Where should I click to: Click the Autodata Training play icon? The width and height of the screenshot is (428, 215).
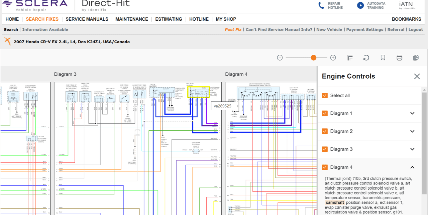coord(360,5)
